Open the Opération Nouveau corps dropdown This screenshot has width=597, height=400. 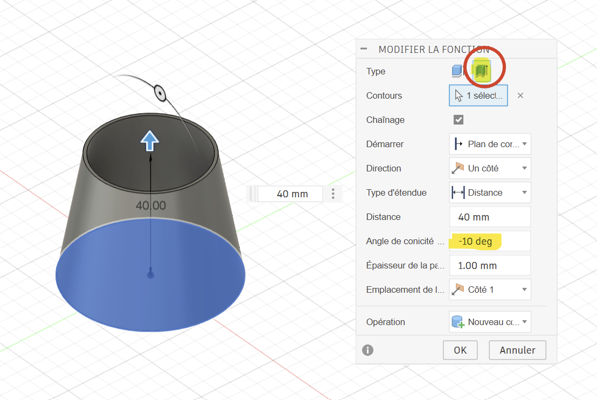[490, 322]
